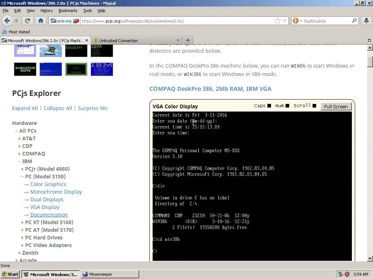Click the Full Screen button
This screenshot has width=373, height=279.
tap(336, 106)
